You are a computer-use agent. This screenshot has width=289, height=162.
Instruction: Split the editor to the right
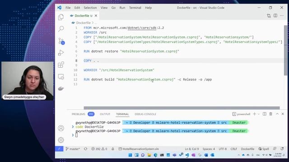[275, 16]
